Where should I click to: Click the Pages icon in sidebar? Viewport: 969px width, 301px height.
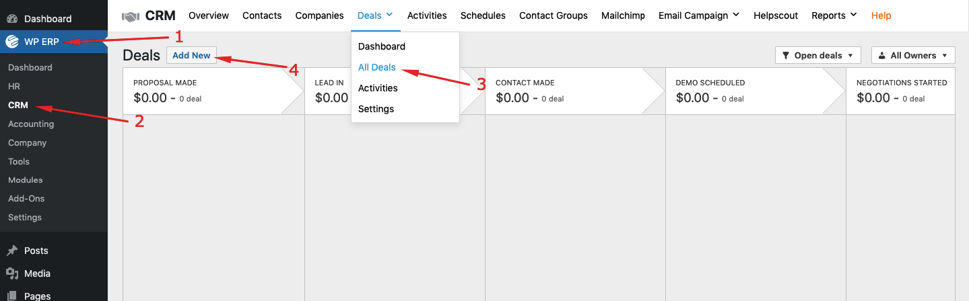click(12, 296)
